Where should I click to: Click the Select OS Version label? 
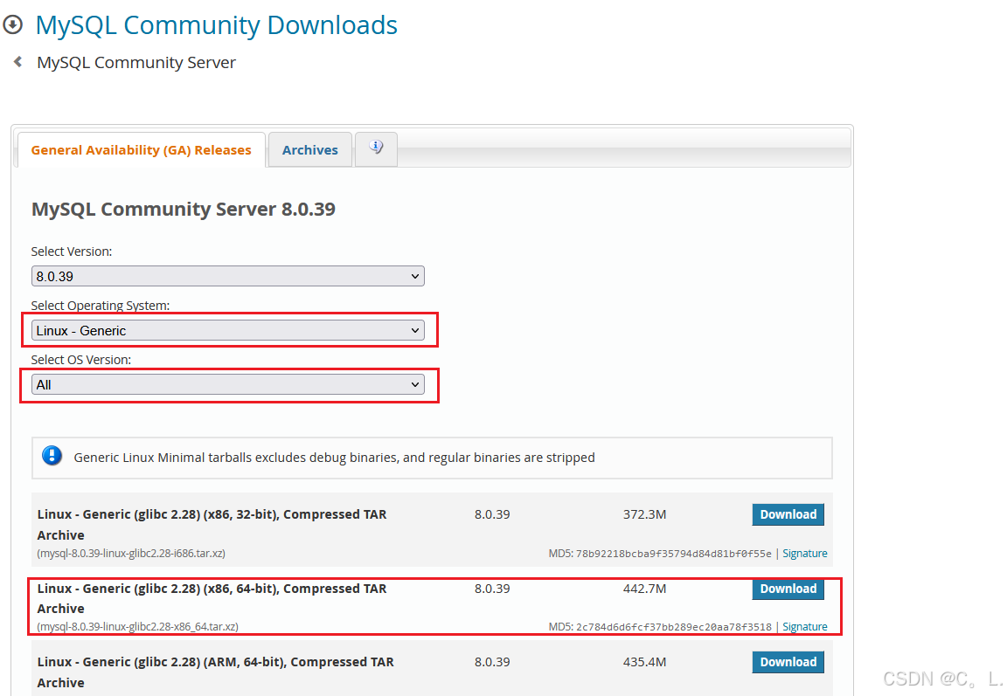[x=81, y=360]
